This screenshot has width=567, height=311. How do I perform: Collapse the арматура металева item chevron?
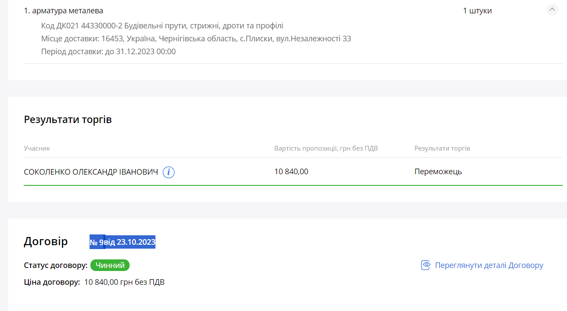[x=552, y=9]
